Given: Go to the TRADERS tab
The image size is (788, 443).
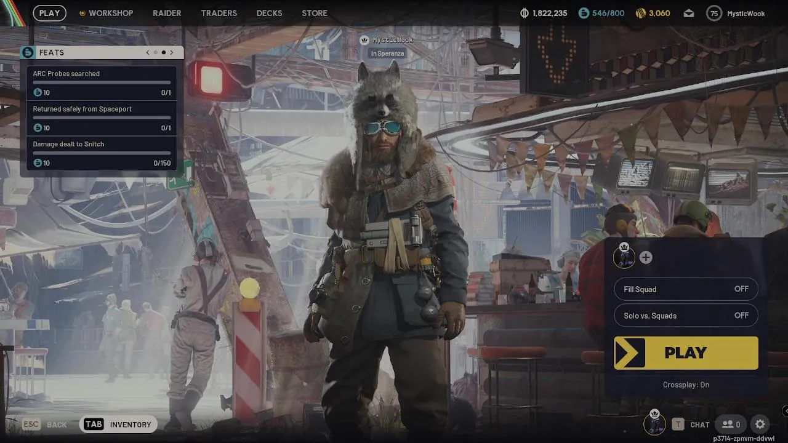Looking at the screenshot, I should click(219, 13).
